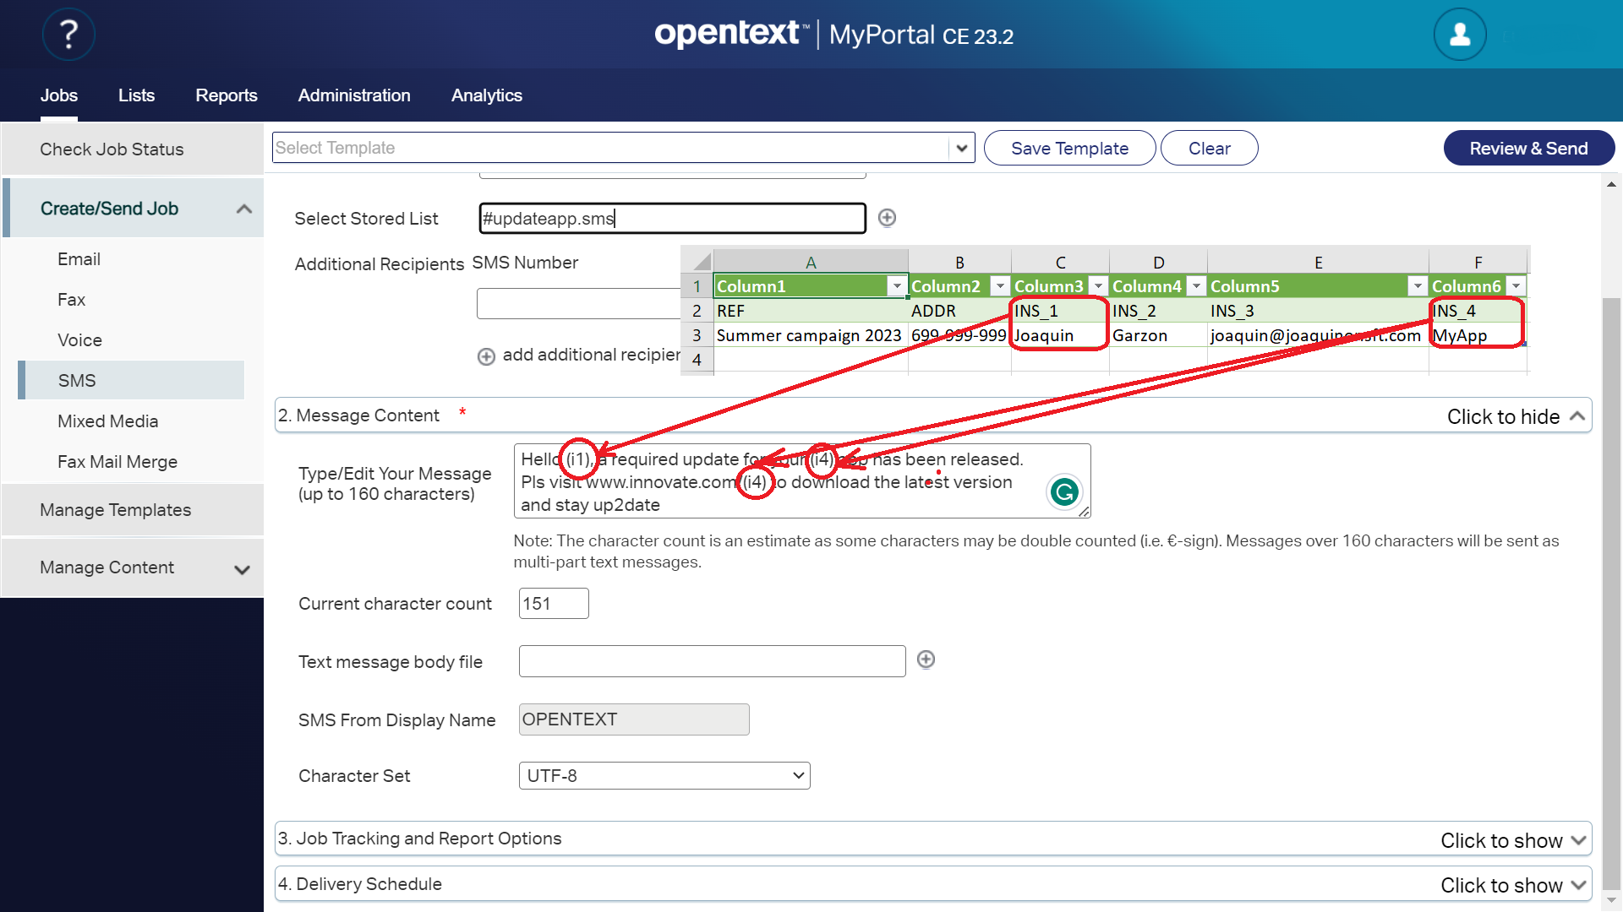
Task: Click the Grammarly icon in message box
Action: [x=1064, y=491]
